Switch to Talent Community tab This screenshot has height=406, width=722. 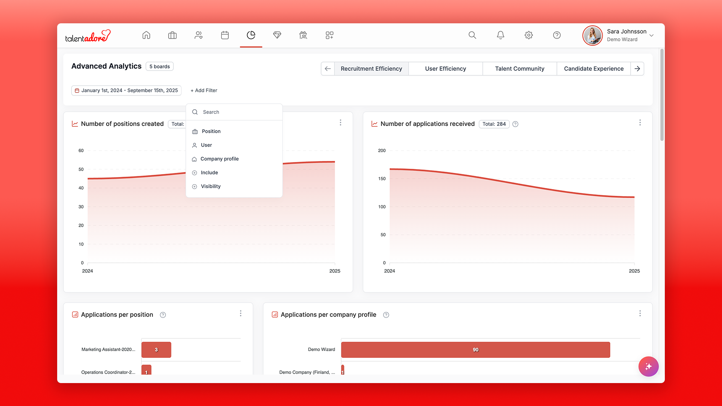coord(519,68)
